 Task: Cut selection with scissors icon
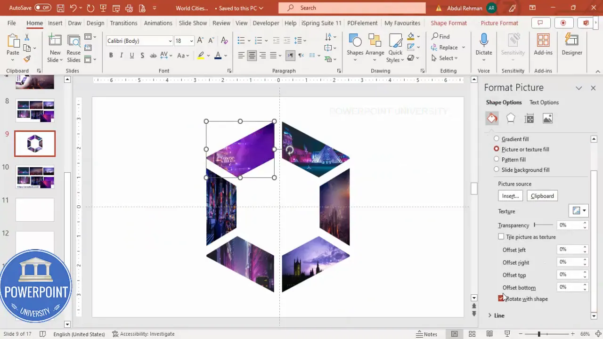pyautogui.click(x=27, y=37)
